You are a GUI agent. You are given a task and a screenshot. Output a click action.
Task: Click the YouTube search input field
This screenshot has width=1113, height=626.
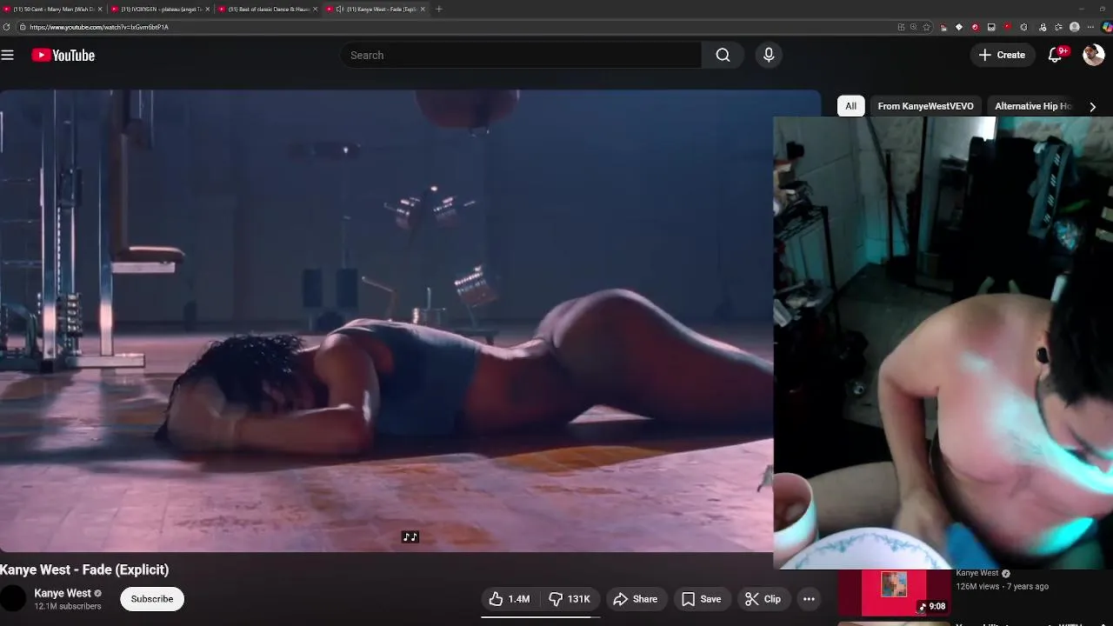[x=522, y=55]
